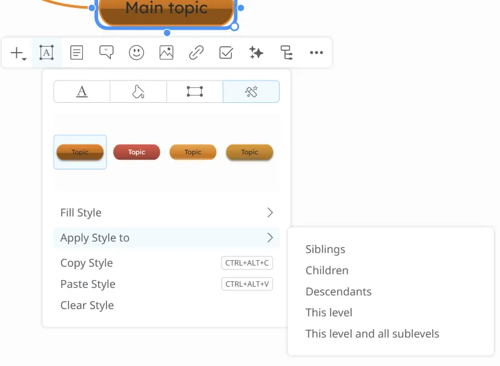Click Clear Style option

click(x=87, y=306)
